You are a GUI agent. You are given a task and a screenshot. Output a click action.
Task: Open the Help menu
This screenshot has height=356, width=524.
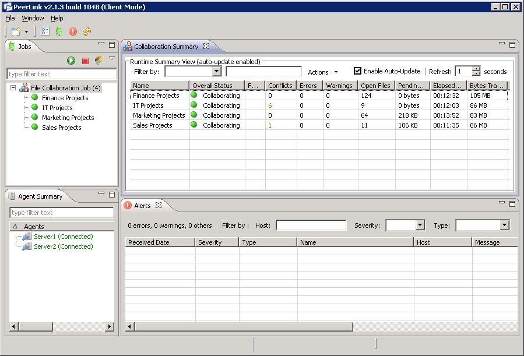pos(57,18)
